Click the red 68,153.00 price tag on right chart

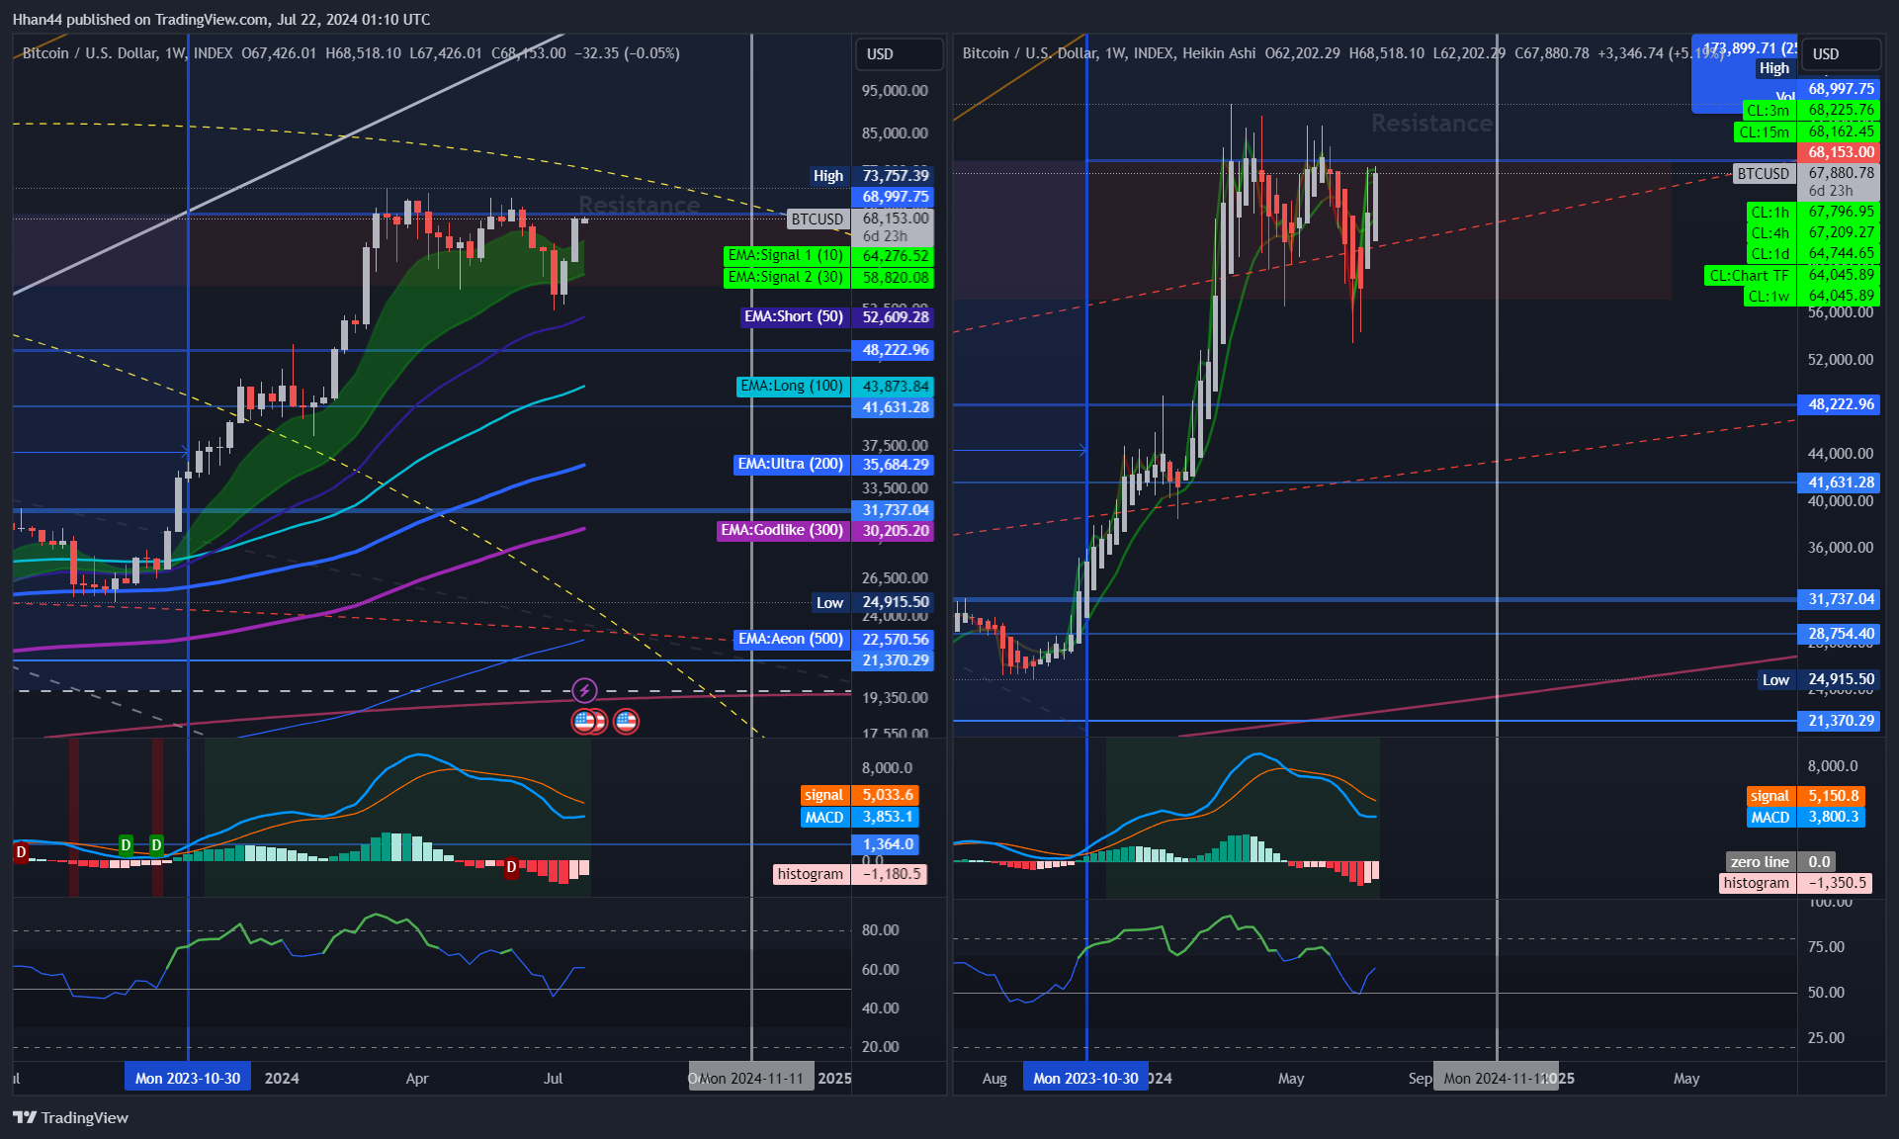(x=1841, y=152)
